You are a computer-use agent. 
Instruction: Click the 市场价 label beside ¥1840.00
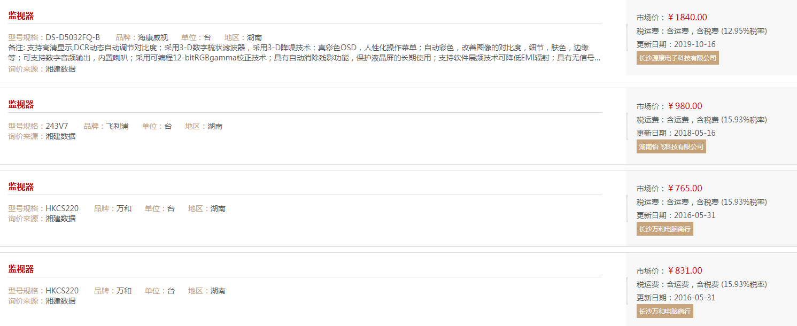click(x=651, y=18)
